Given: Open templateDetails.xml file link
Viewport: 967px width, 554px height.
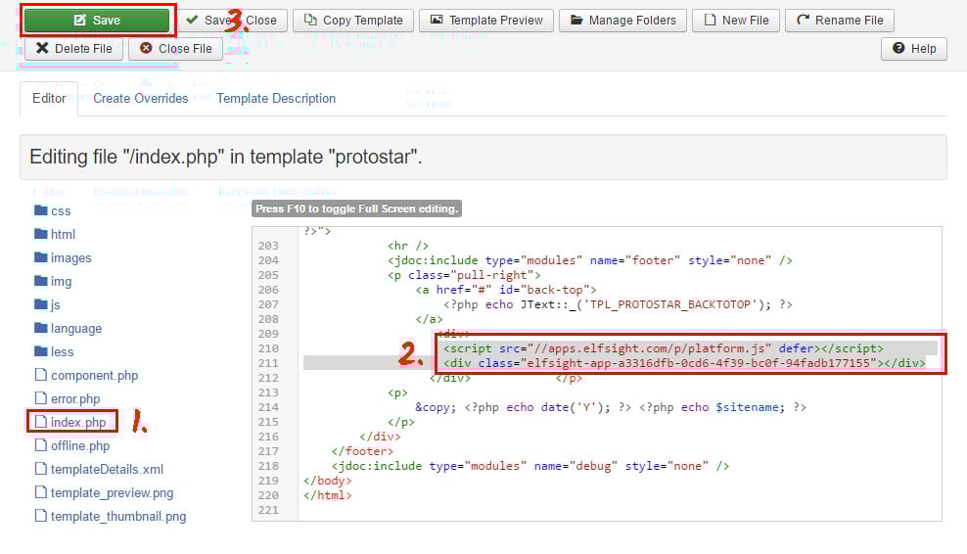Looking at the screenshot, I should coord(107,469).
